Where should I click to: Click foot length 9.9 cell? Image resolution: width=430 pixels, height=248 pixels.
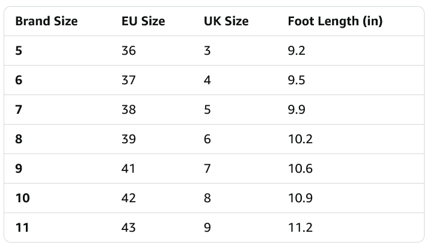[x=296, y=110]
